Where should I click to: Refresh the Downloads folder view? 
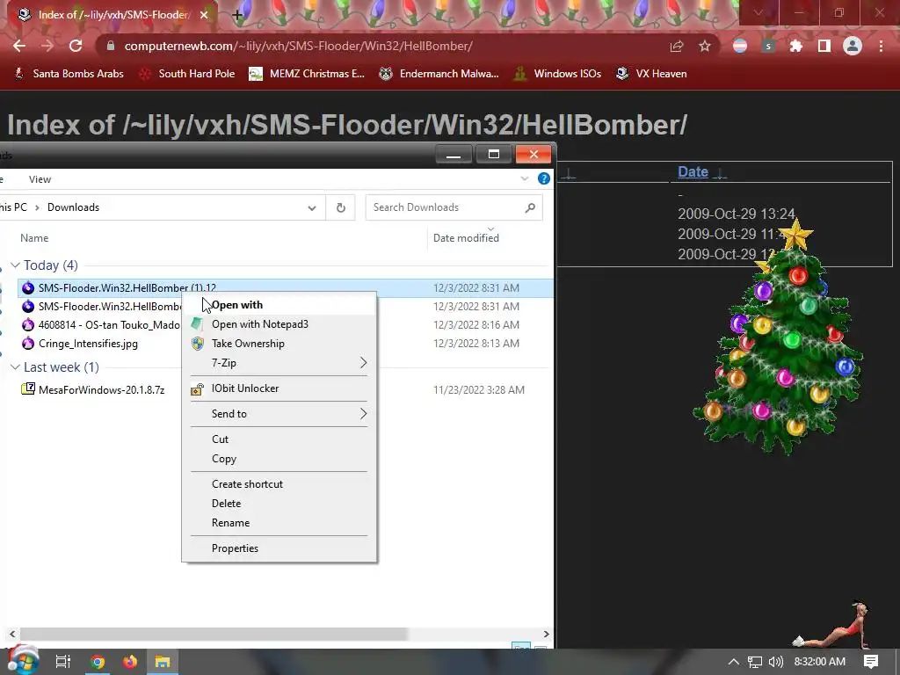click(340, 207)
